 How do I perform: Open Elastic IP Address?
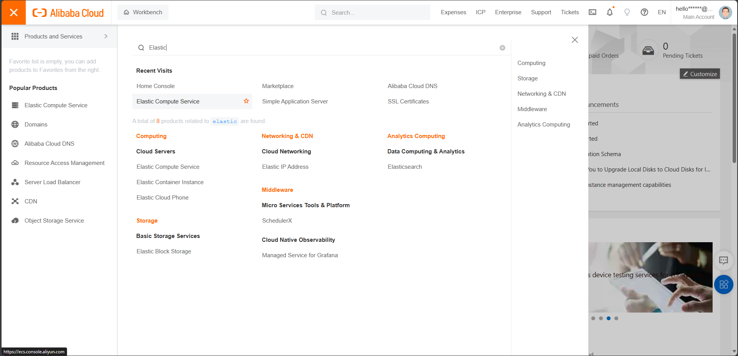point(285,167)
